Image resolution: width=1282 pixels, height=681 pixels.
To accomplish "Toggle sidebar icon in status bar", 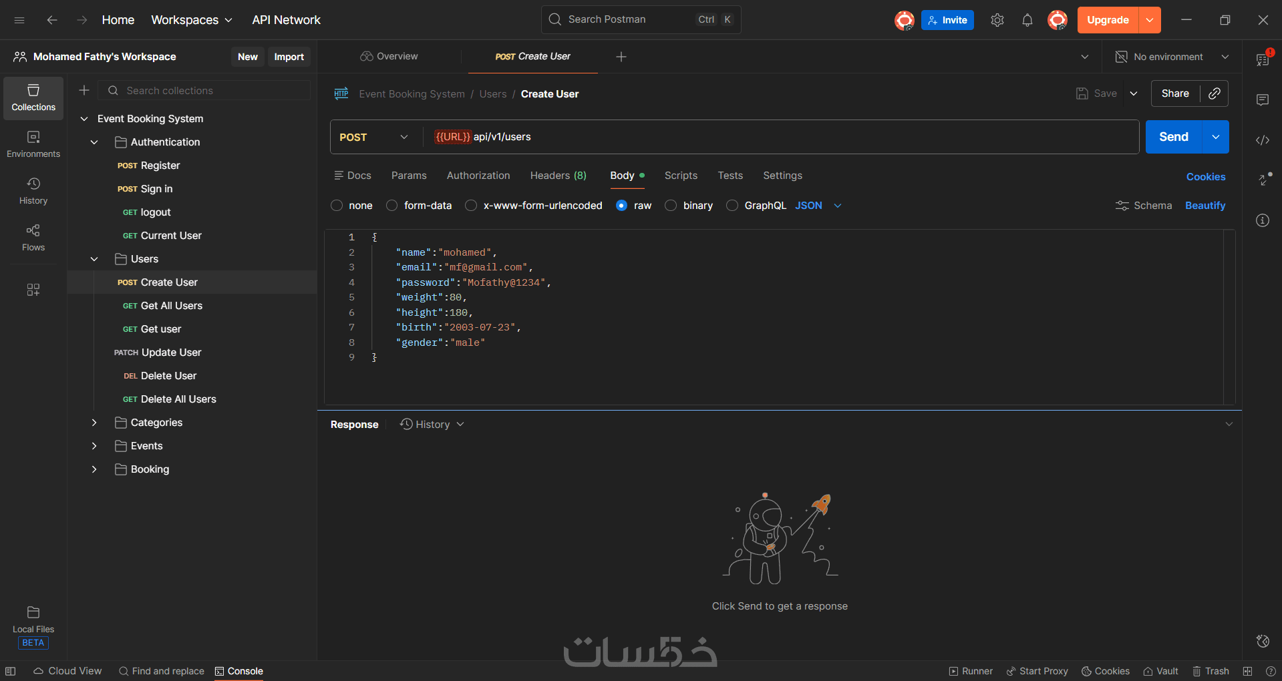I will 11,671.
